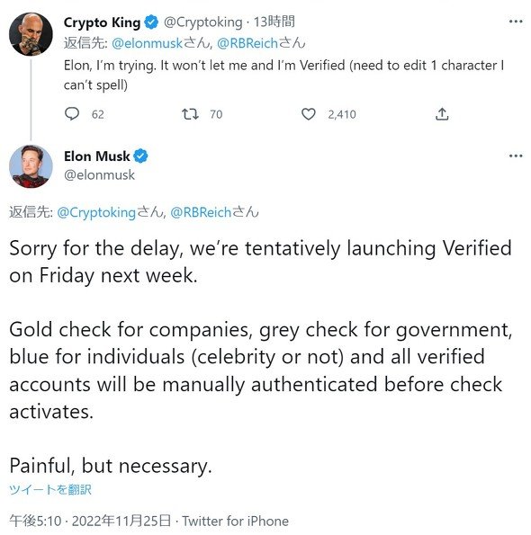The width and height of the screenshot is (531, 535).
Task: Open Elon Musk's profile picture
Action: point(31,166)
